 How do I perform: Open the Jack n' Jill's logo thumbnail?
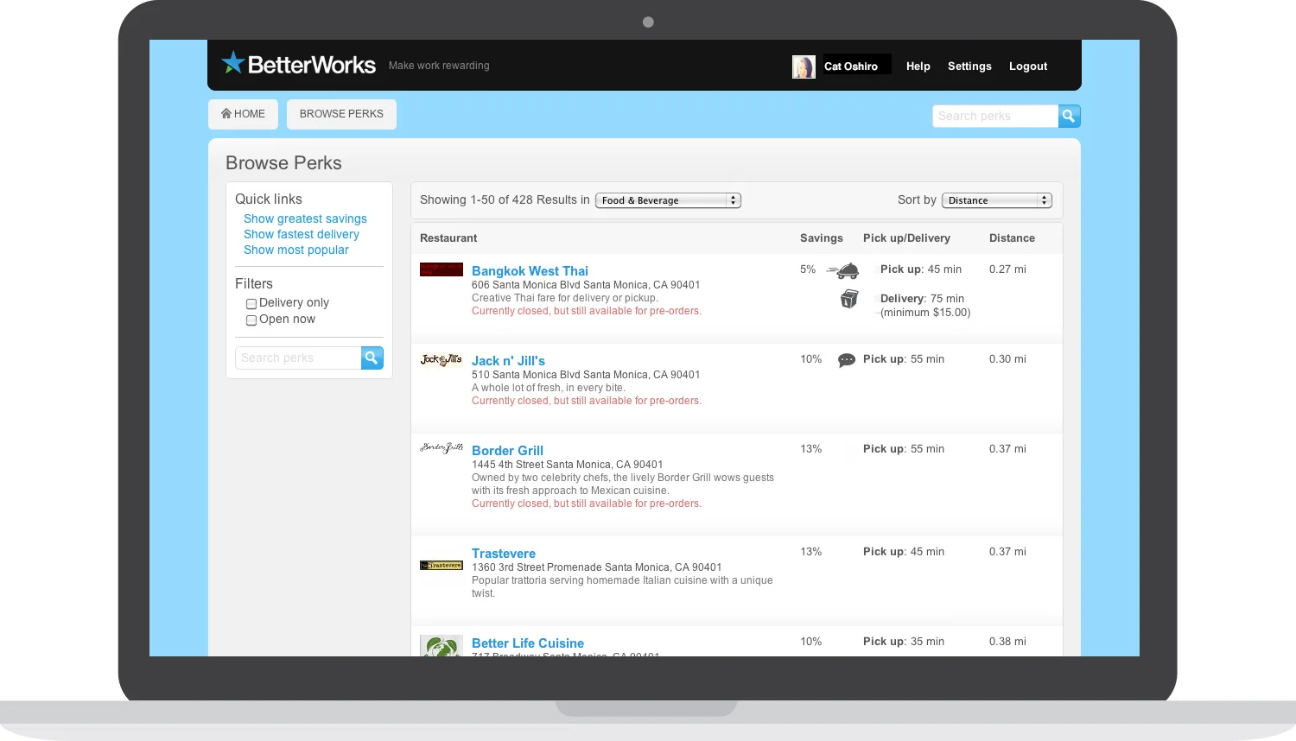[442, 359]
